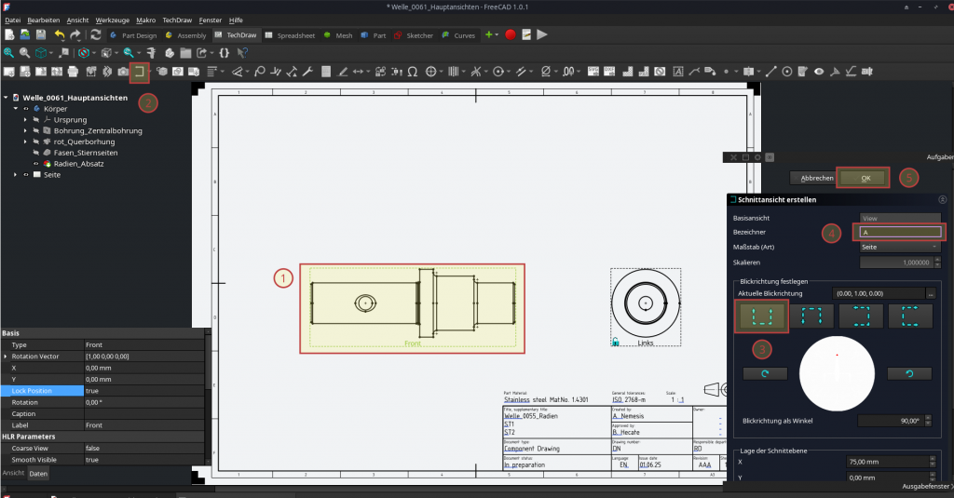Click the print page icon in the toolbar
The width and height of the screenshot is (954, 498).
74,72
